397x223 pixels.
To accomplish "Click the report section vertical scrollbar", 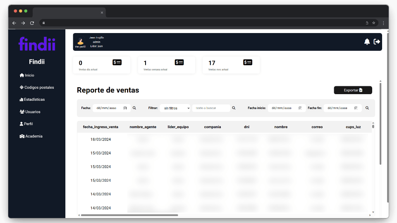I will (x=380, y=123).
